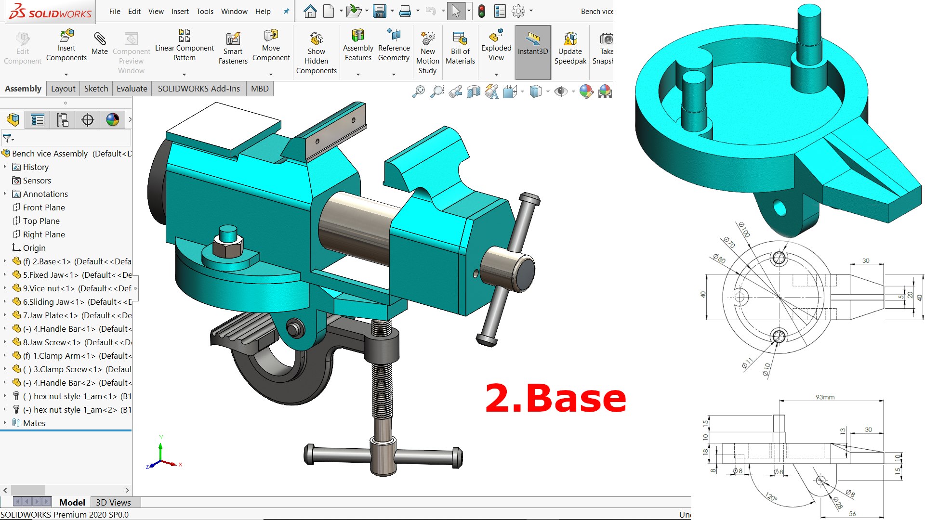The height and width of the screenshot is (520, 925).
Task: Select Front Plane in feature tree
Action: (44, 208)
